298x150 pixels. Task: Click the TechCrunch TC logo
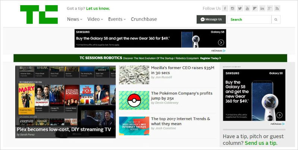[39, 14]
